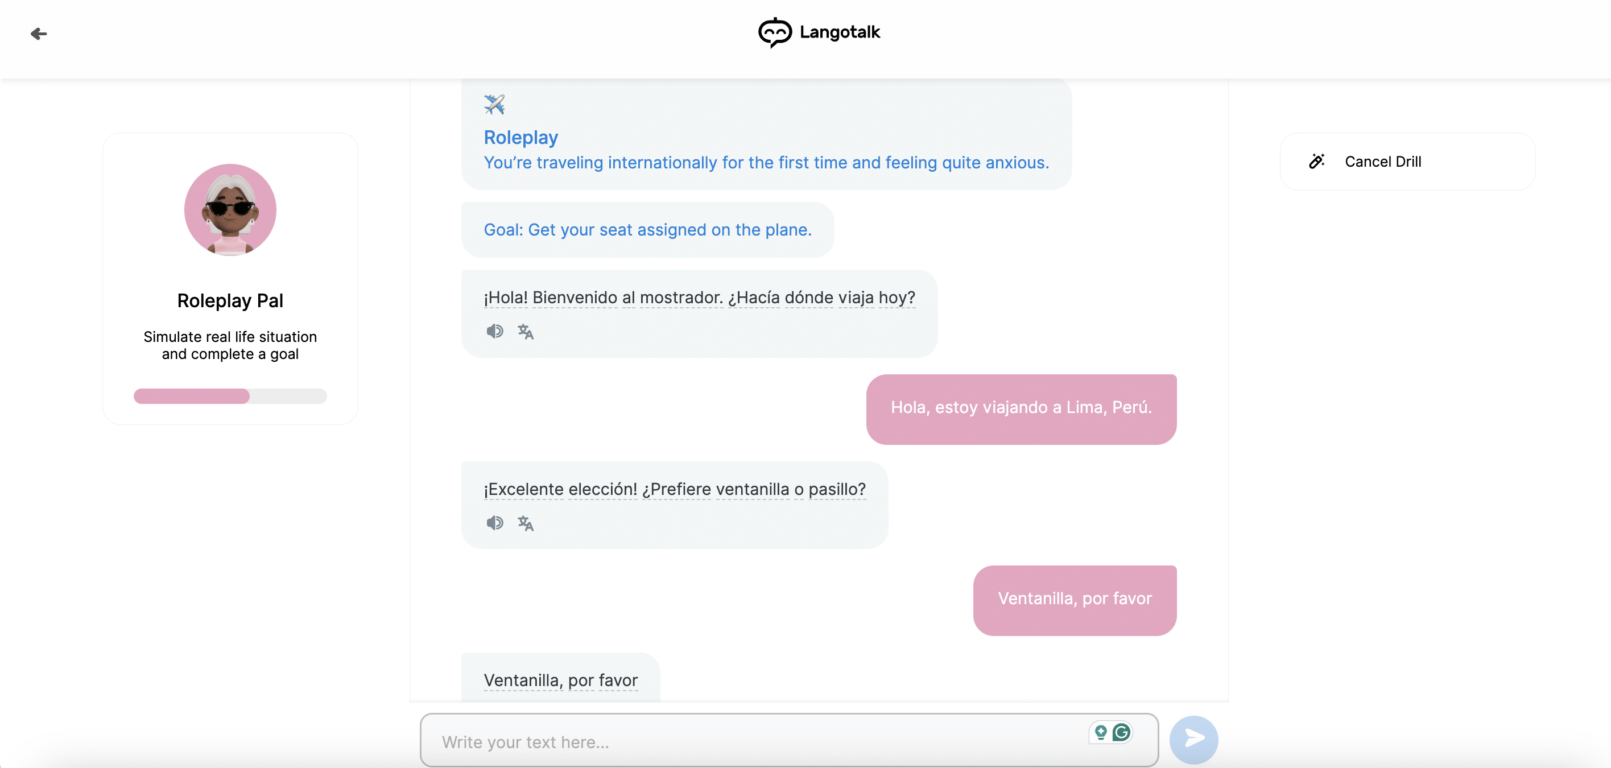Click the send message arrow button
Image resolution: width=1611 pixels, height=768 pixels.
click(x=1193, y=738)
